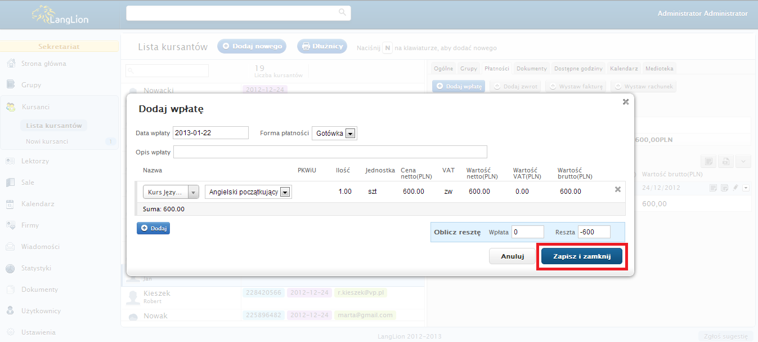
Task: Close the Dodaj wpłatę dialog with X
Action: tap(625, 102)
